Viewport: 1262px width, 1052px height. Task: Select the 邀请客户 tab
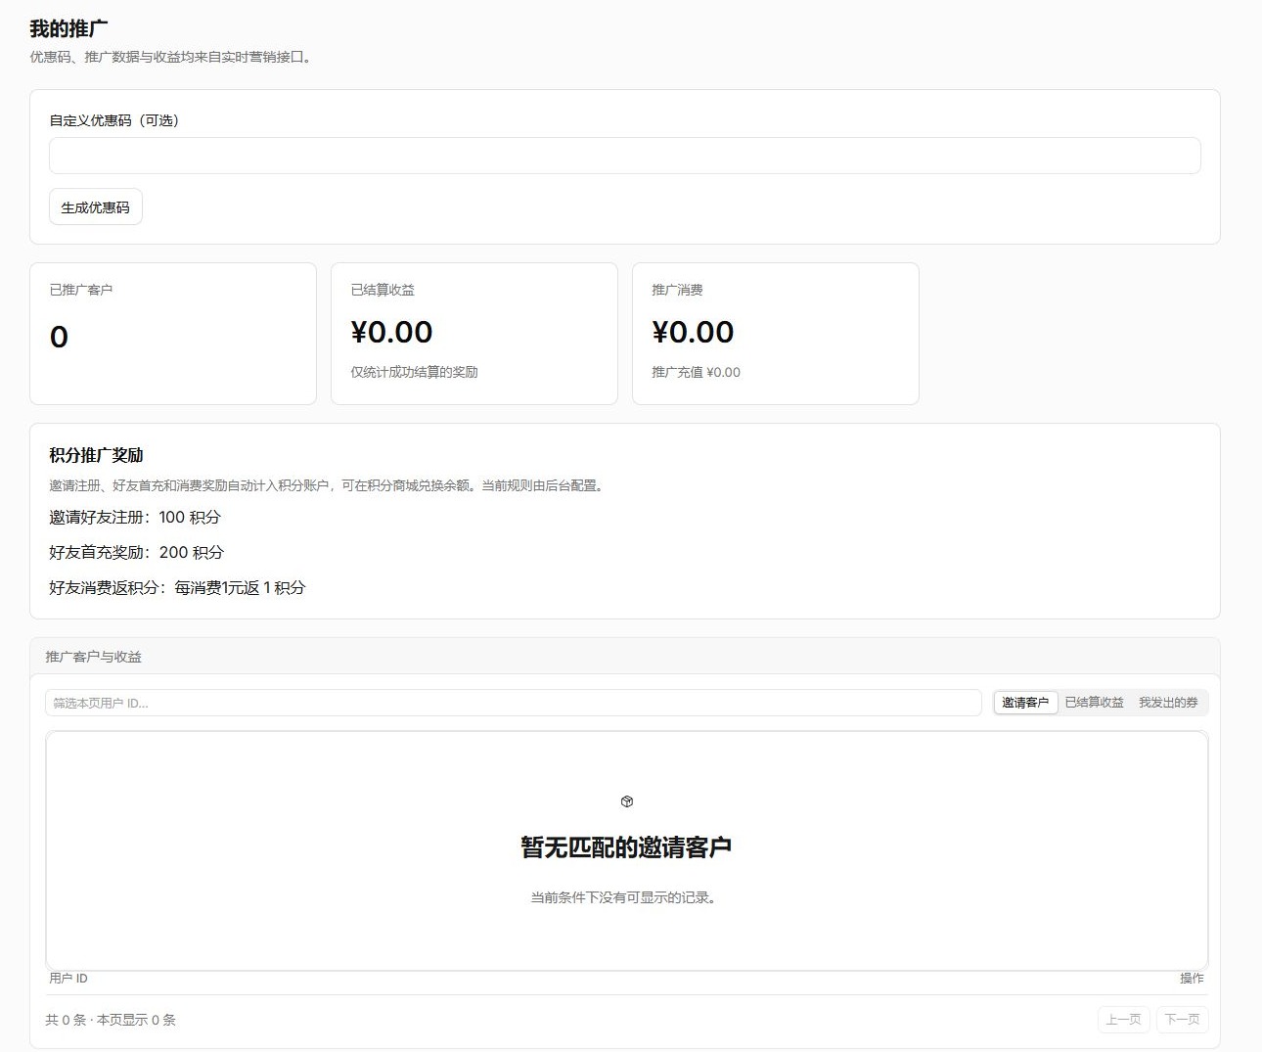pyautogui.click(x=1025, y=703)
